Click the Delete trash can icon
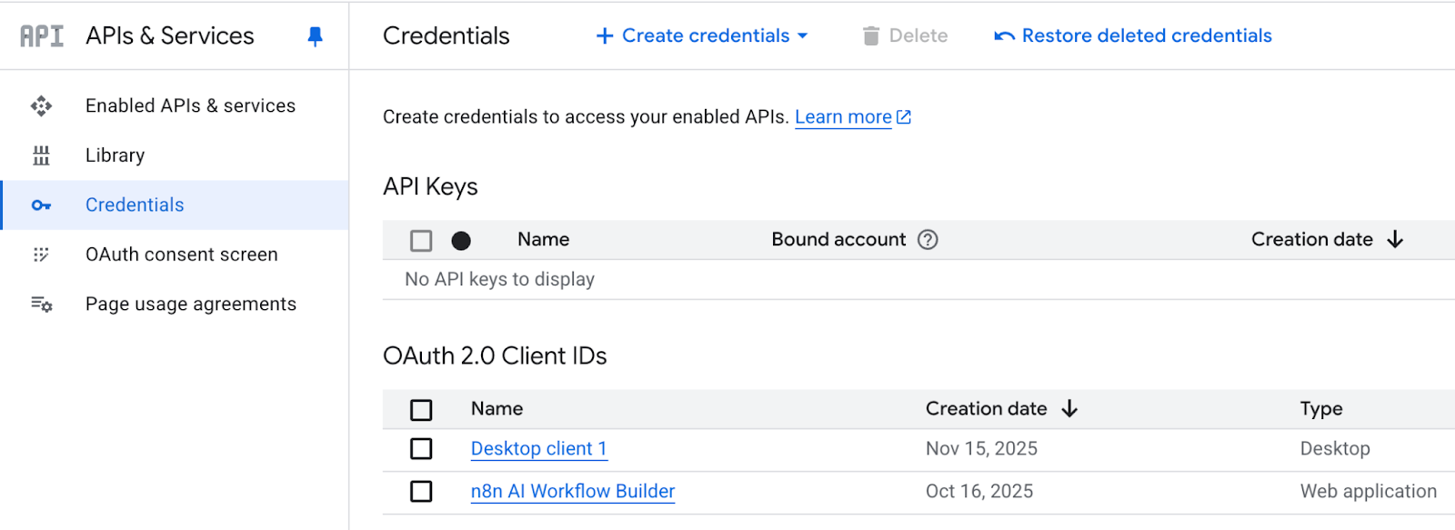Screen dimensions: 1455x530 [870, 35]
